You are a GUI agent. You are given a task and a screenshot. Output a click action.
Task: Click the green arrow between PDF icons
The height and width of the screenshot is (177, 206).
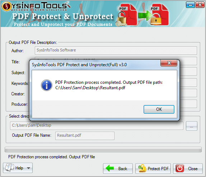pos(145,15)
